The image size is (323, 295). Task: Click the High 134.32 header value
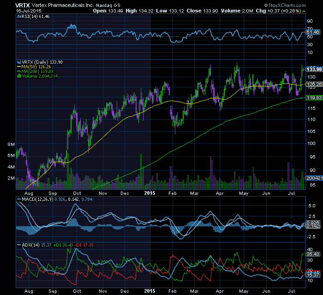click(139, 11)
